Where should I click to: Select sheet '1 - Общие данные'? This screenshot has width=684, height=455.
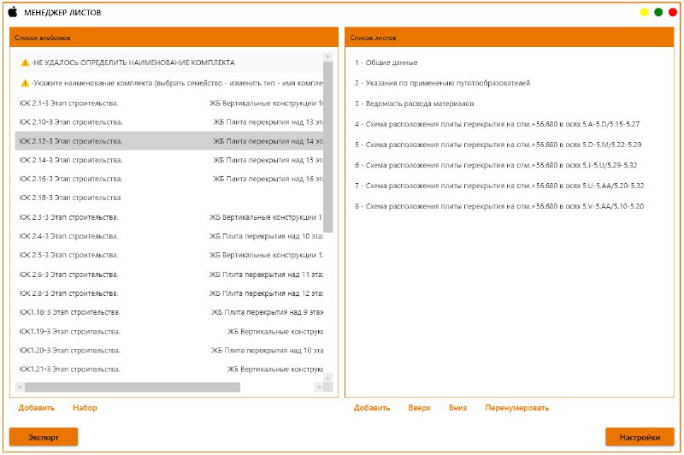click(x=386, y=62)
